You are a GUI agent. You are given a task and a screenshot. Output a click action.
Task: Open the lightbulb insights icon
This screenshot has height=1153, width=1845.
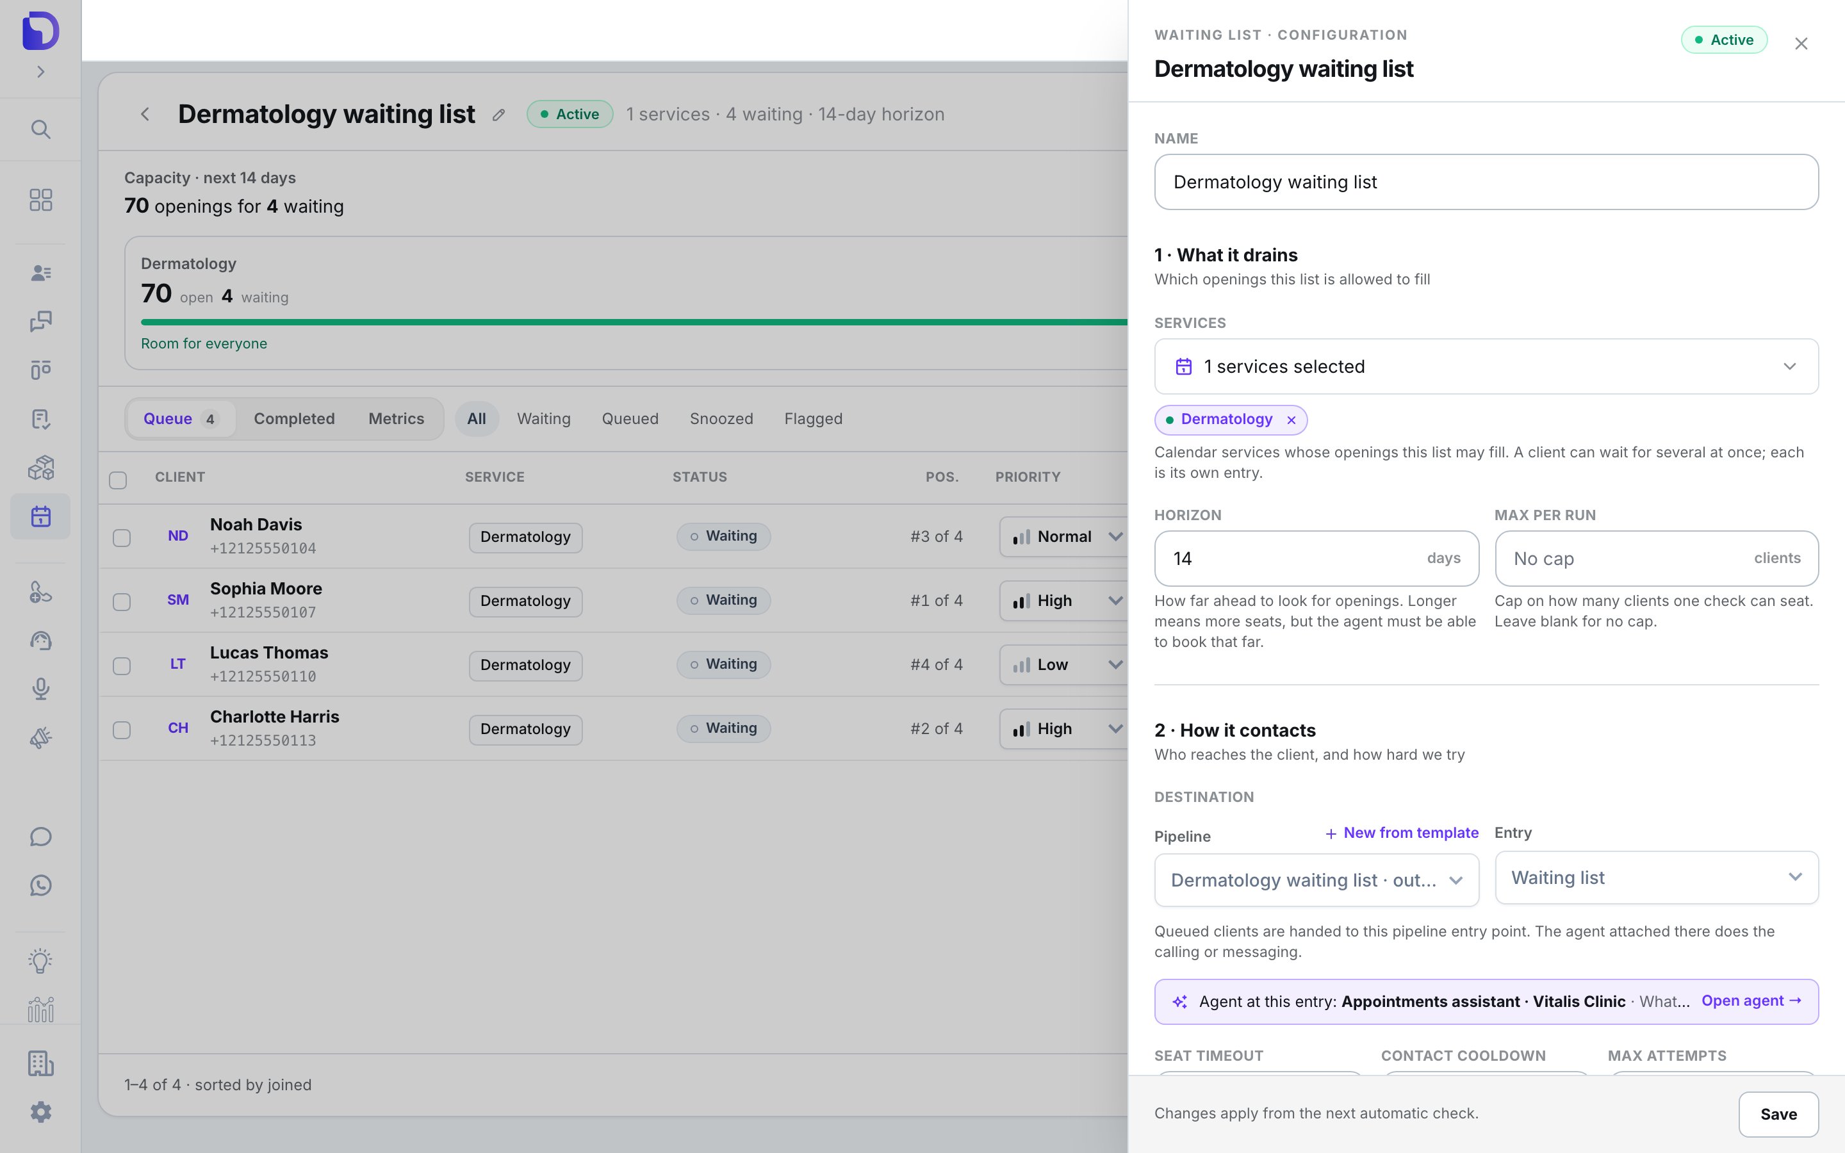point(40,961)
